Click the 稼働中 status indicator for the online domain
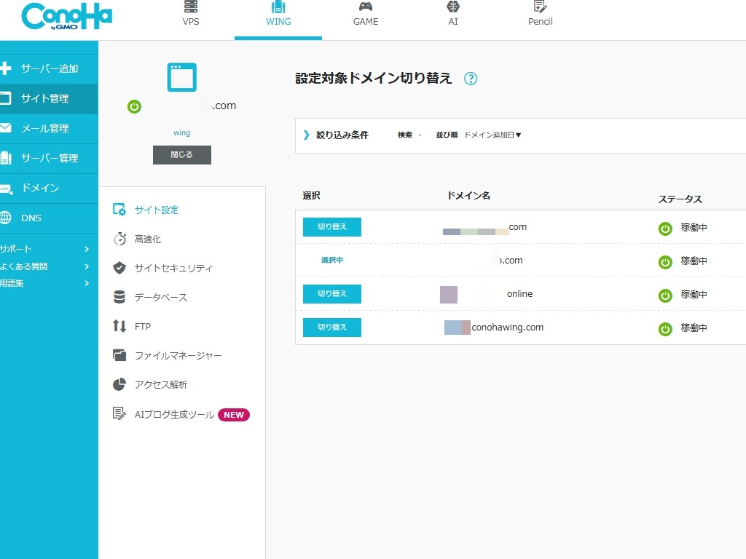This screenshot has width=746, height=559. [665, 294]
